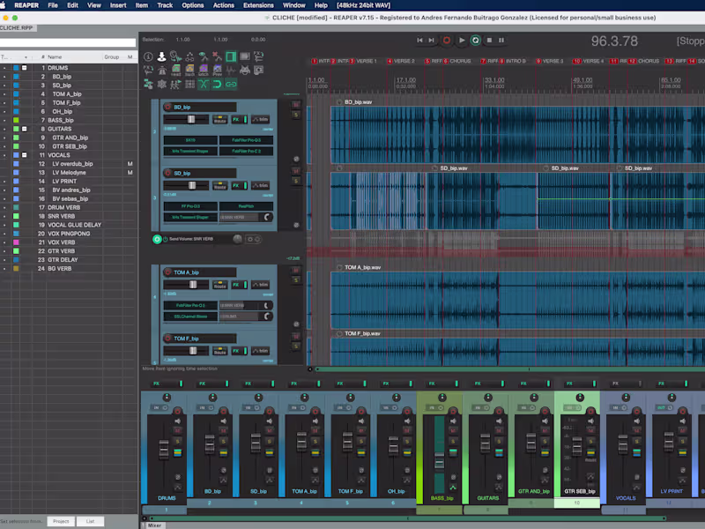The width and height of the screenshot is (705, 529).
Task: Click the trim envelope button on TOM A_bip
Action: 261,284
